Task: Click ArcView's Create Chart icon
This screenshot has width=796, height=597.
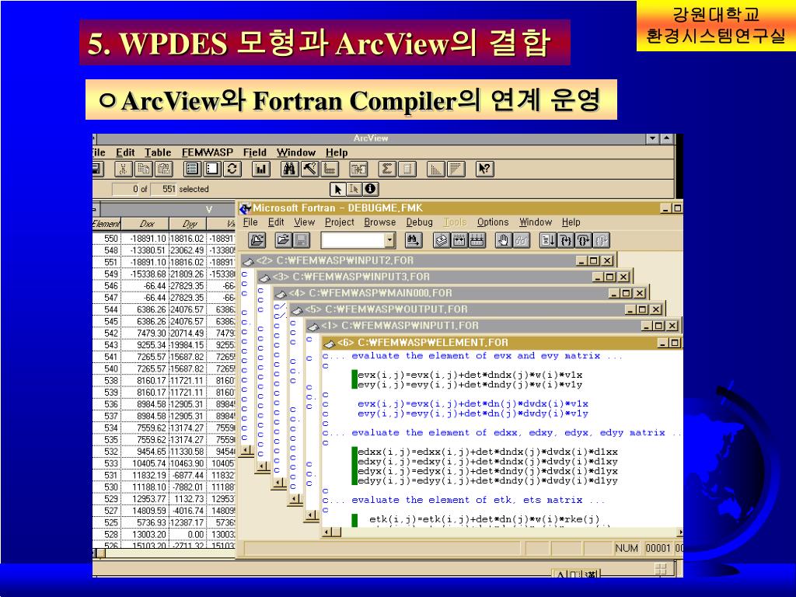Action: point(260,169)
